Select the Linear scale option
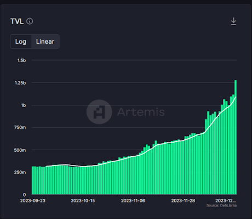 click(45, 42)
